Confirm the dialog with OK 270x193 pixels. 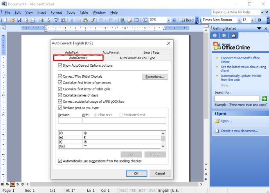[137, 173]
